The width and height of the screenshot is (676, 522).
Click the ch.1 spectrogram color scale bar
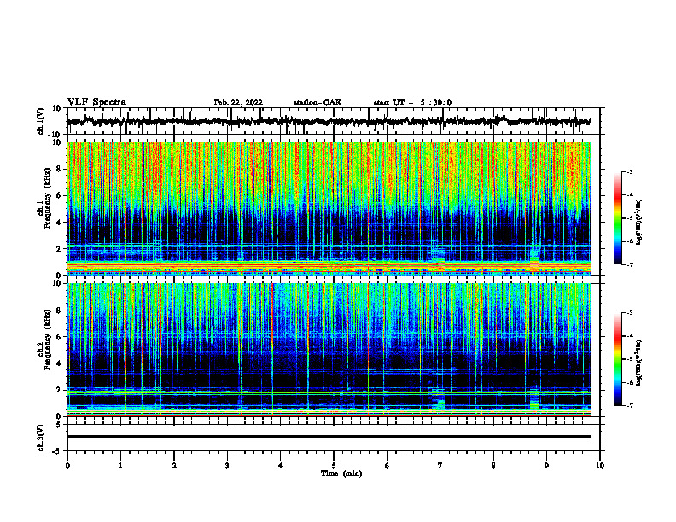[618, 218]
